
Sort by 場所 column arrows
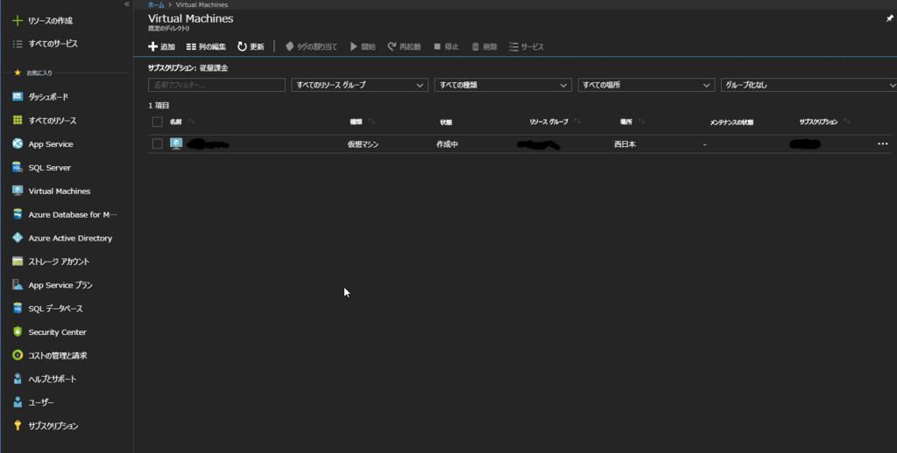(x=642, y=122)
